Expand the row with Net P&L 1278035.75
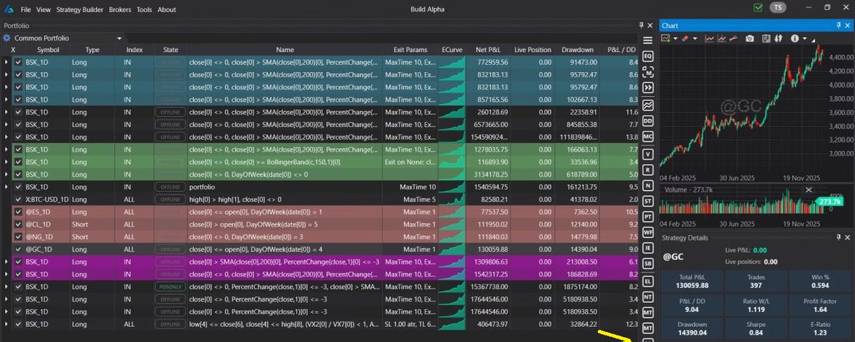Viewport: 855px width, 342px height. [x=6, y=150]
